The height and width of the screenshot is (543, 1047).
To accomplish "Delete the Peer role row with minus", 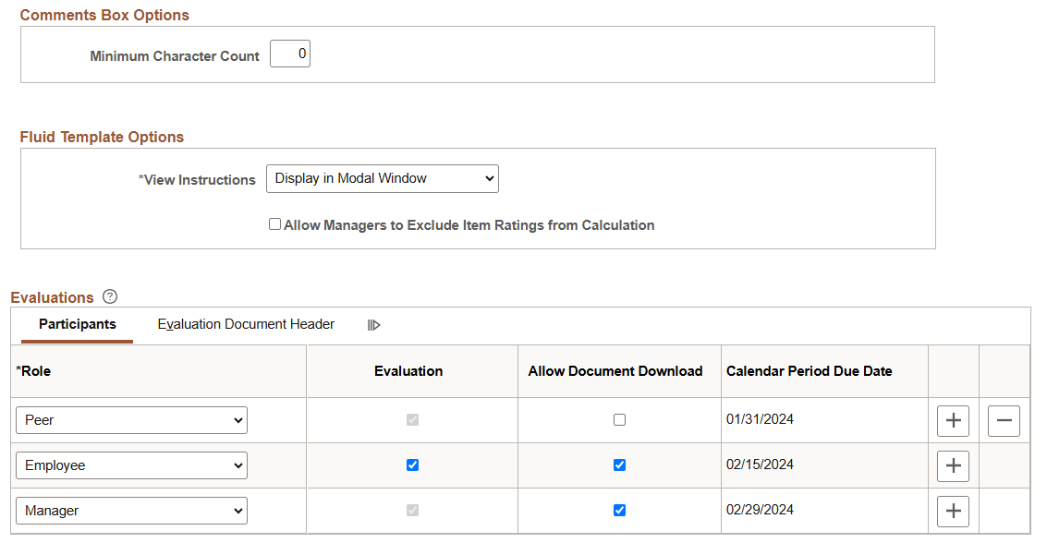I will [x=1004, y=420].
